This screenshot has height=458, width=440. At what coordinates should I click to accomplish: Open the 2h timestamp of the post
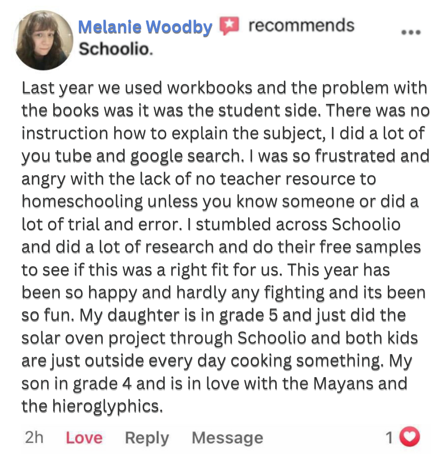pos(34,438)
